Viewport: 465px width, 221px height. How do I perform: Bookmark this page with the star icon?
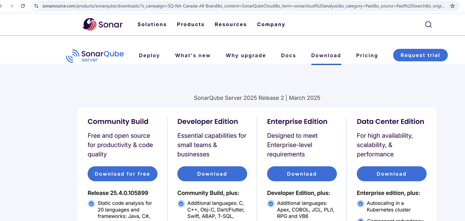[452, 6]
